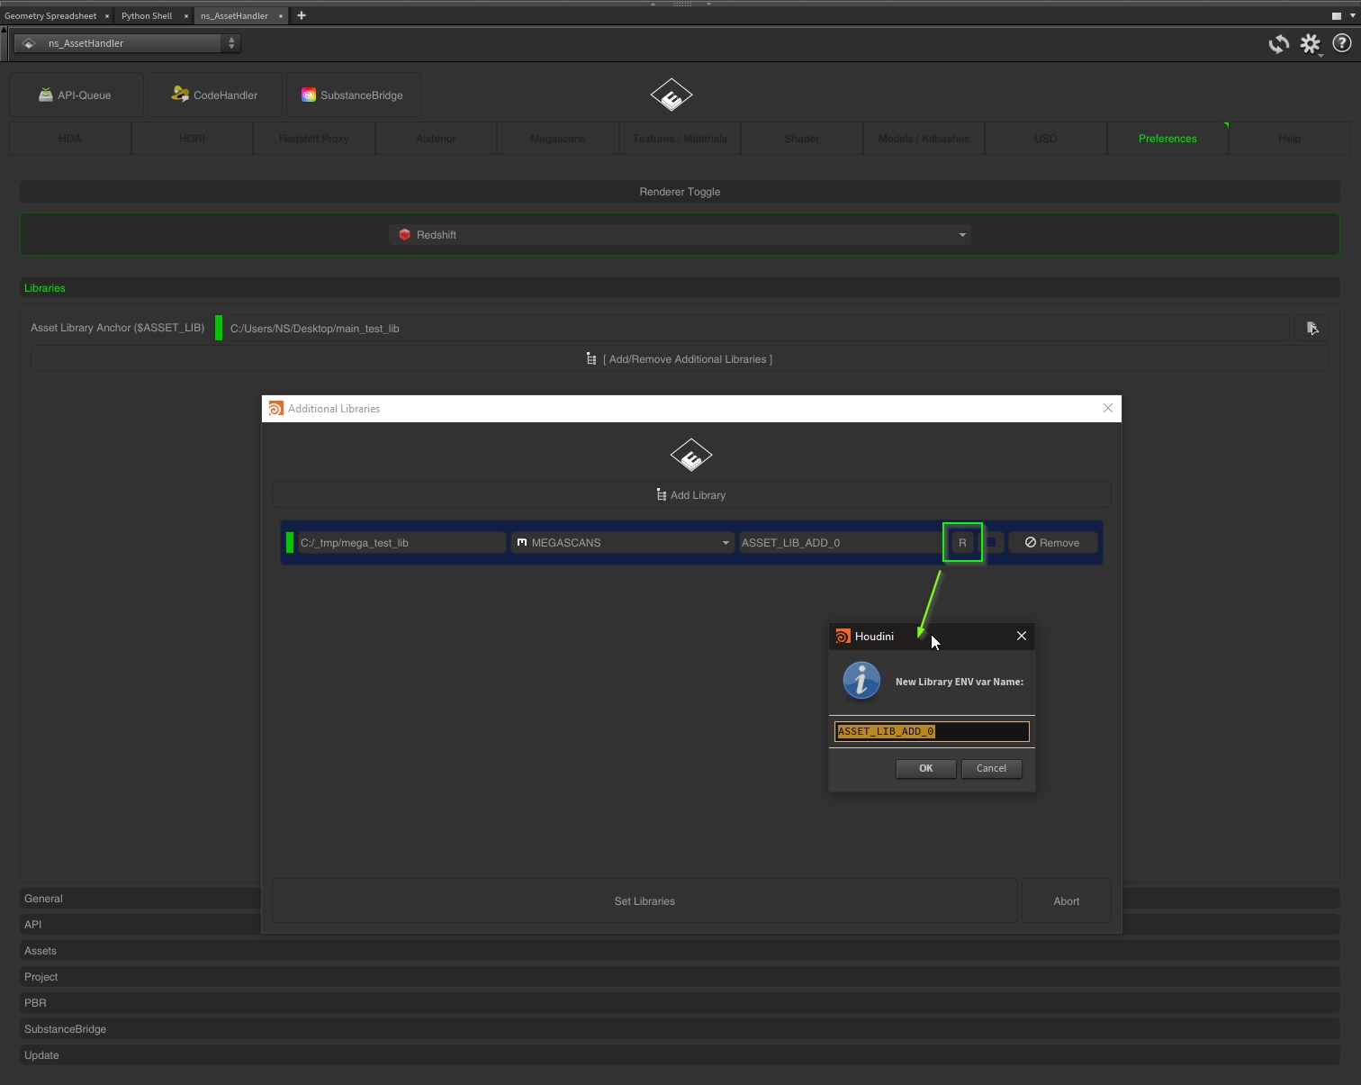This screenshot has height=1085, width=1361.
Task: Click the R rename button for library
Action: coord(962,543)
